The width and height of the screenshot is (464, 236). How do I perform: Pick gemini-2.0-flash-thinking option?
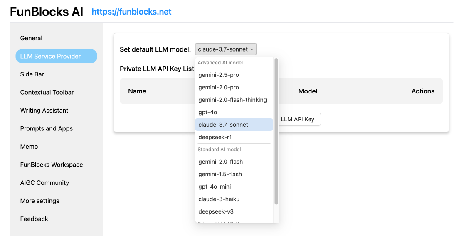(234, 100)
